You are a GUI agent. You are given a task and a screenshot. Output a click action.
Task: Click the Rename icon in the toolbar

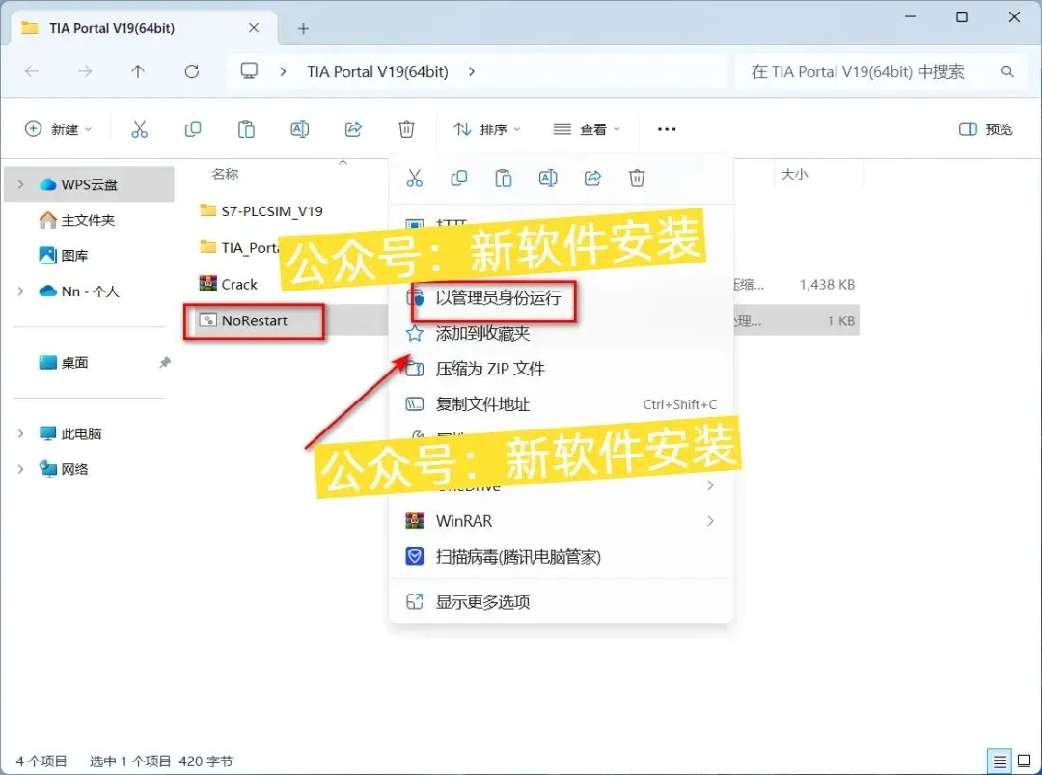pos(300,129)
